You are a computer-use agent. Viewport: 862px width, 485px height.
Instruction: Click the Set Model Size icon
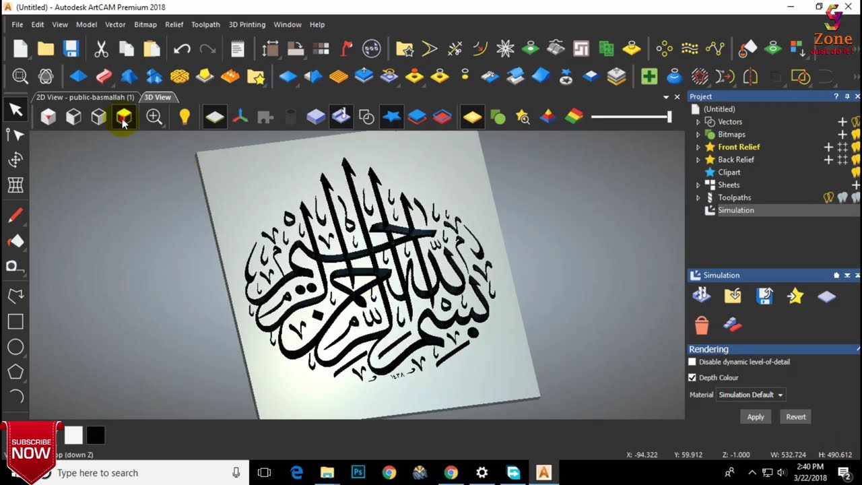[270, 48]
